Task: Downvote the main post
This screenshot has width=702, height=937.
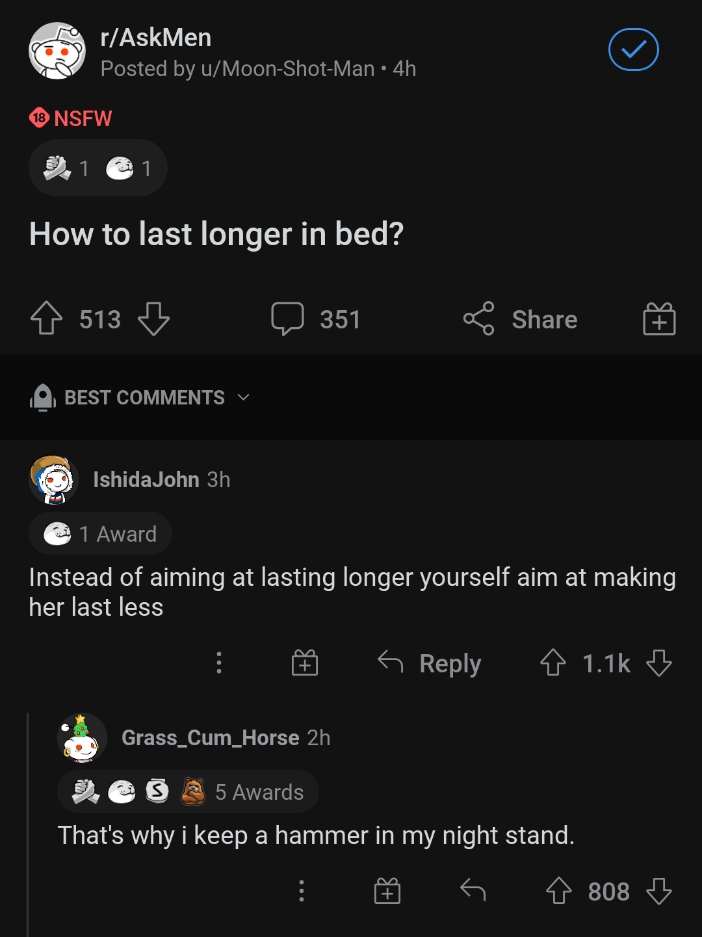Action: [154, 319]
